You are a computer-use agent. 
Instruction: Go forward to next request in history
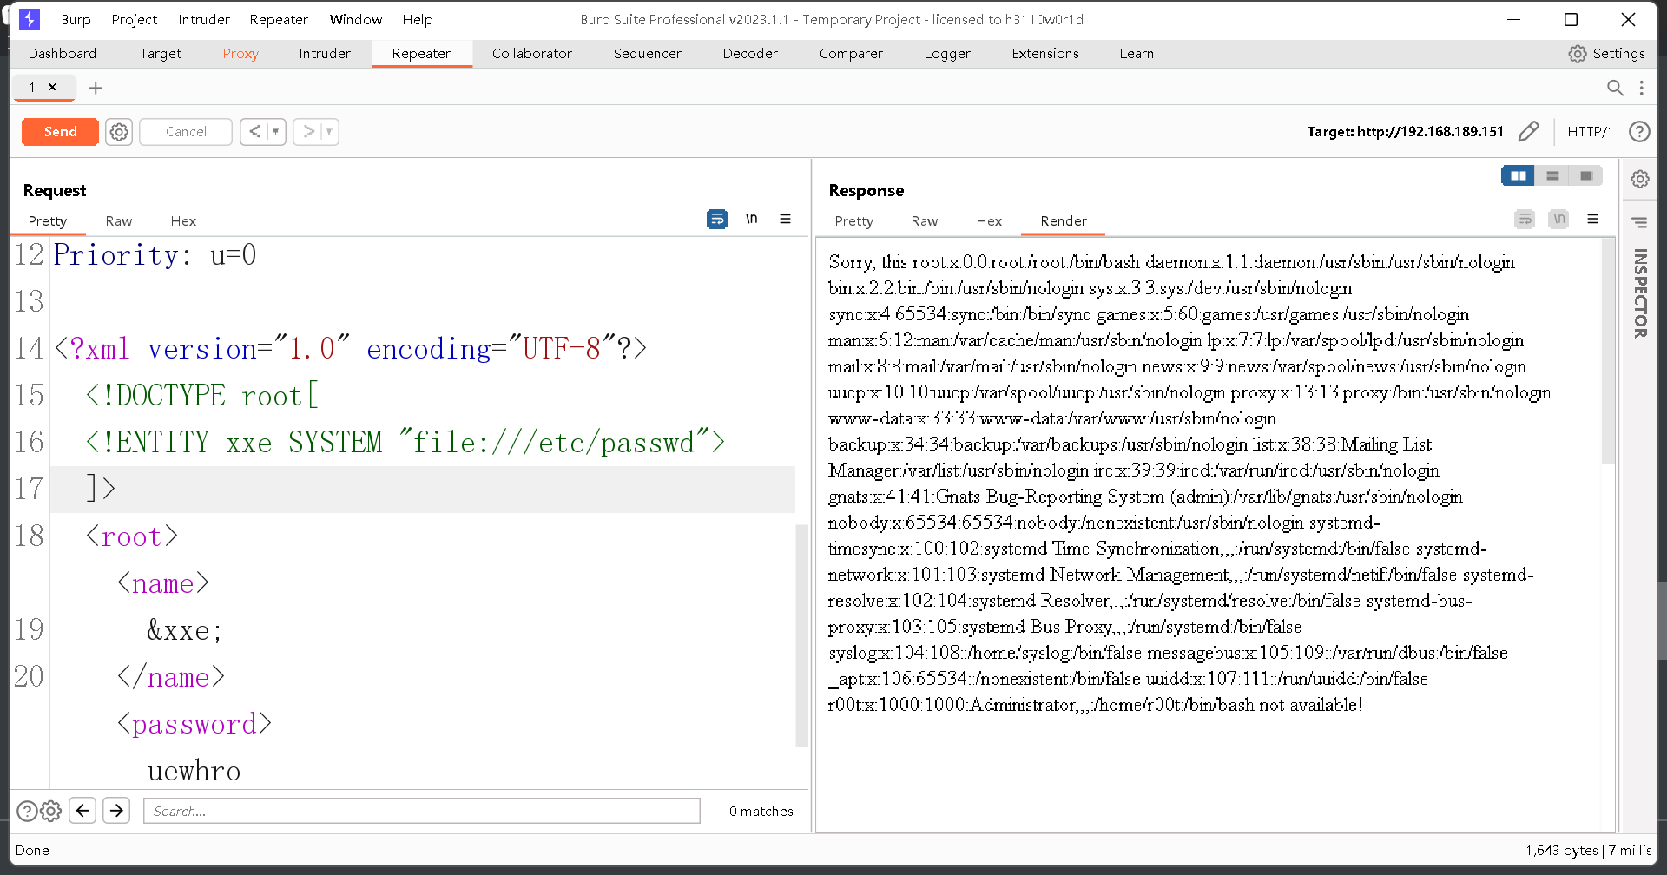[x=308, y=132]
